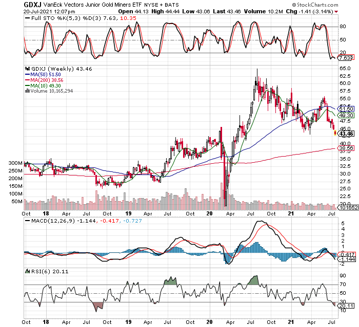Click the candlestick icon beside GDXJ (Weekly)

point(27,69)
